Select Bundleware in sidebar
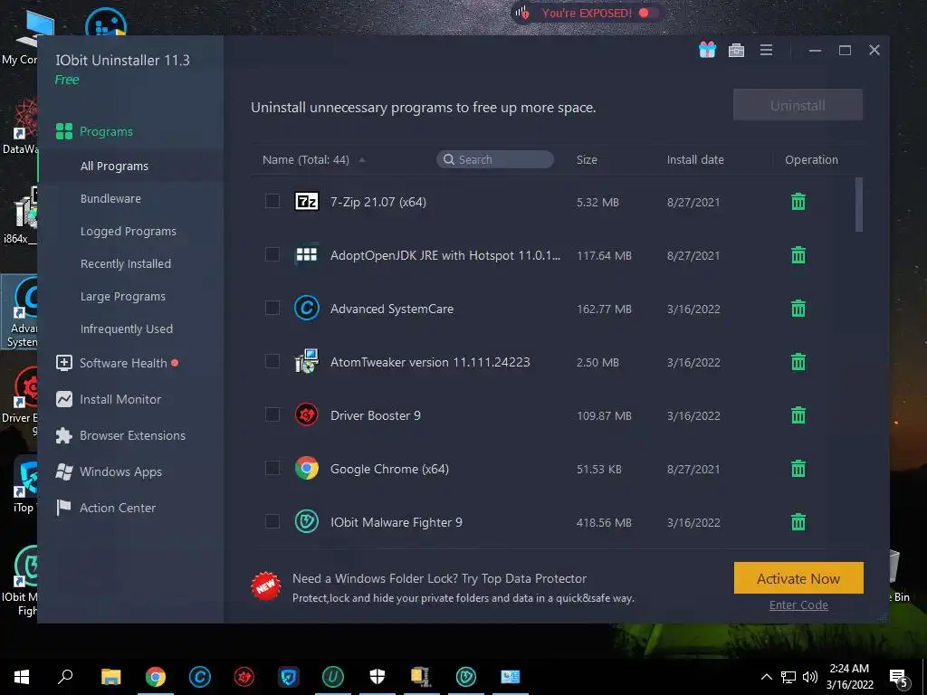Image resolution: width=927 pixels, height=695 pixels. (x=110, y=198)
